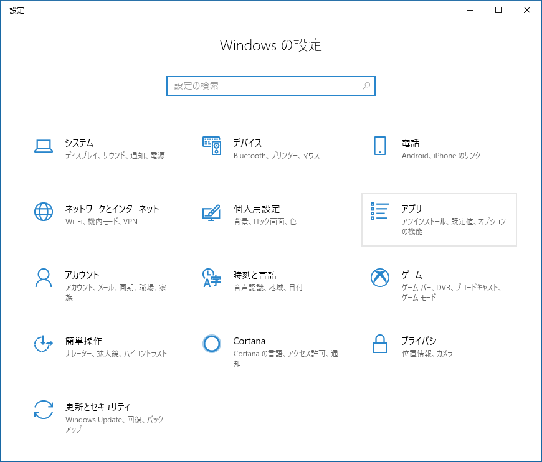Click the magnifier icon in search box
Viewport: 542px width, 462px height.
tap(366, 86)
